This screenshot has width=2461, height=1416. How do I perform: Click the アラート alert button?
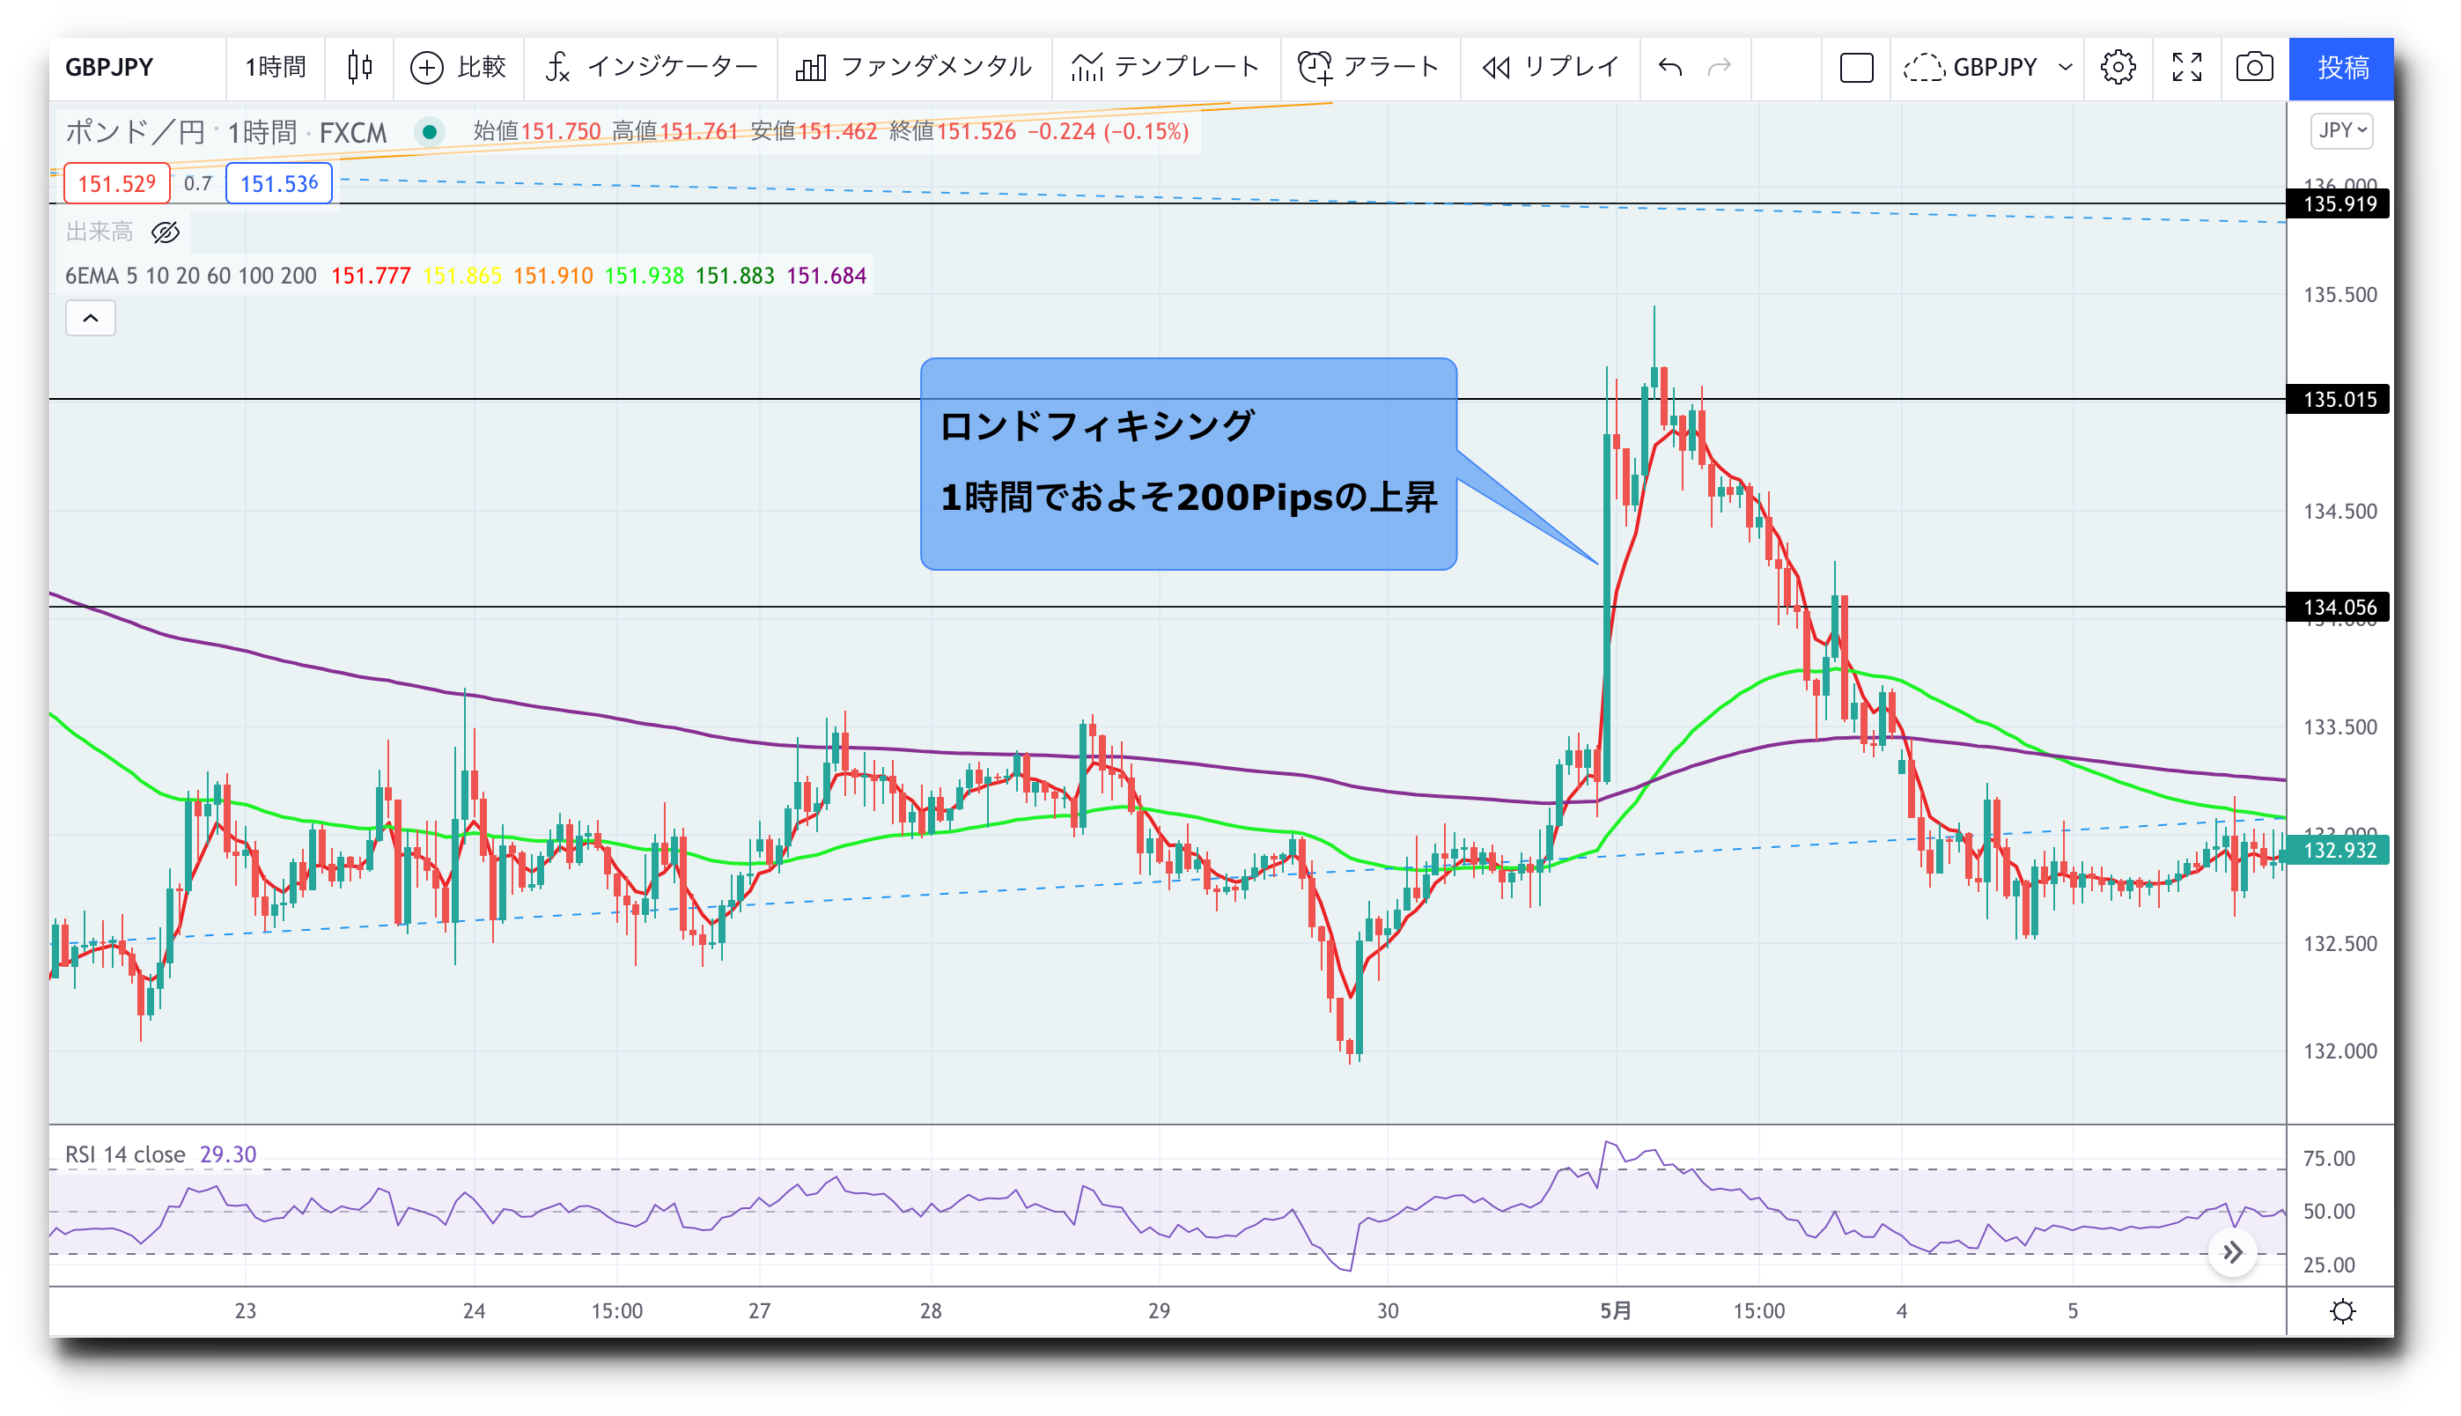[x=1368, y=67]
